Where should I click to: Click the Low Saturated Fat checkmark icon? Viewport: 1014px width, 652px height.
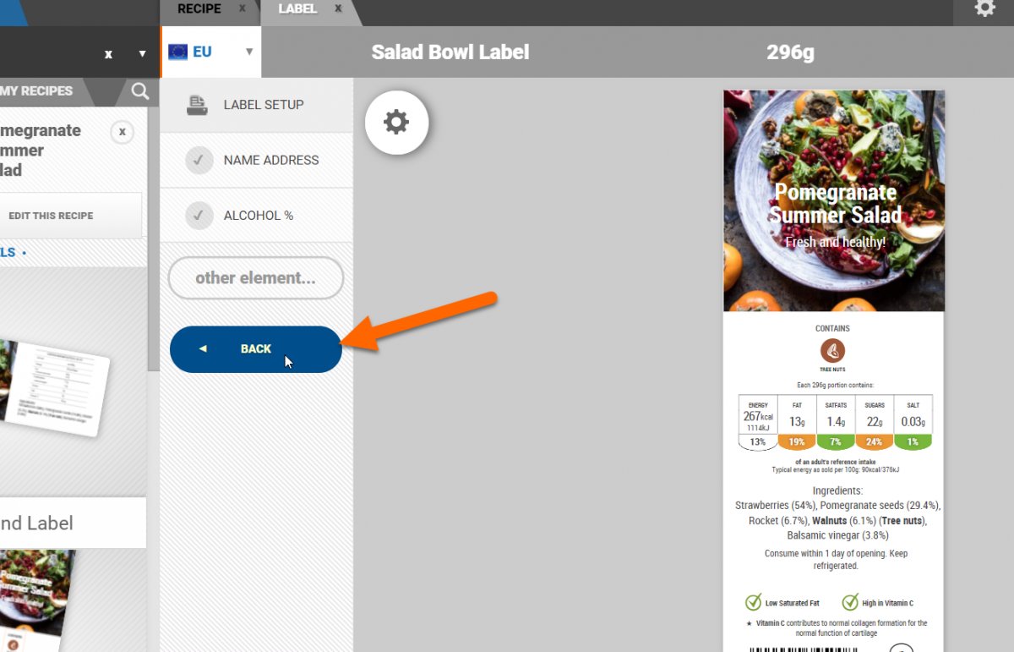point(753,602)
